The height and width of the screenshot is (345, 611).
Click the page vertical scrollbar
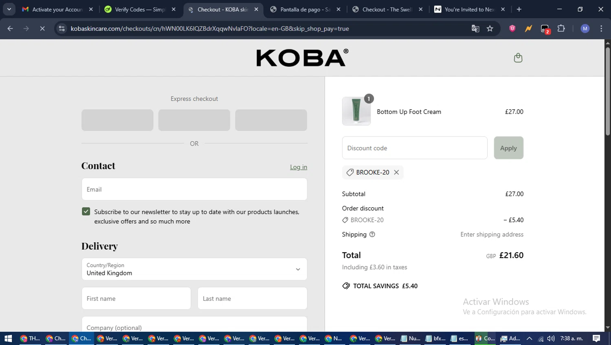608,91
